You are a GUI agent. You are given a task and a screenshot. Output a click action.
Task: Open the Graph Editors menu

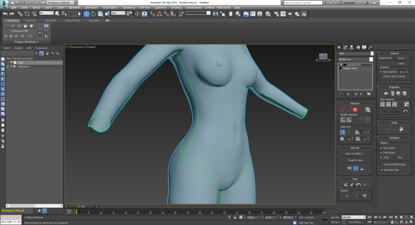point(110,8)
